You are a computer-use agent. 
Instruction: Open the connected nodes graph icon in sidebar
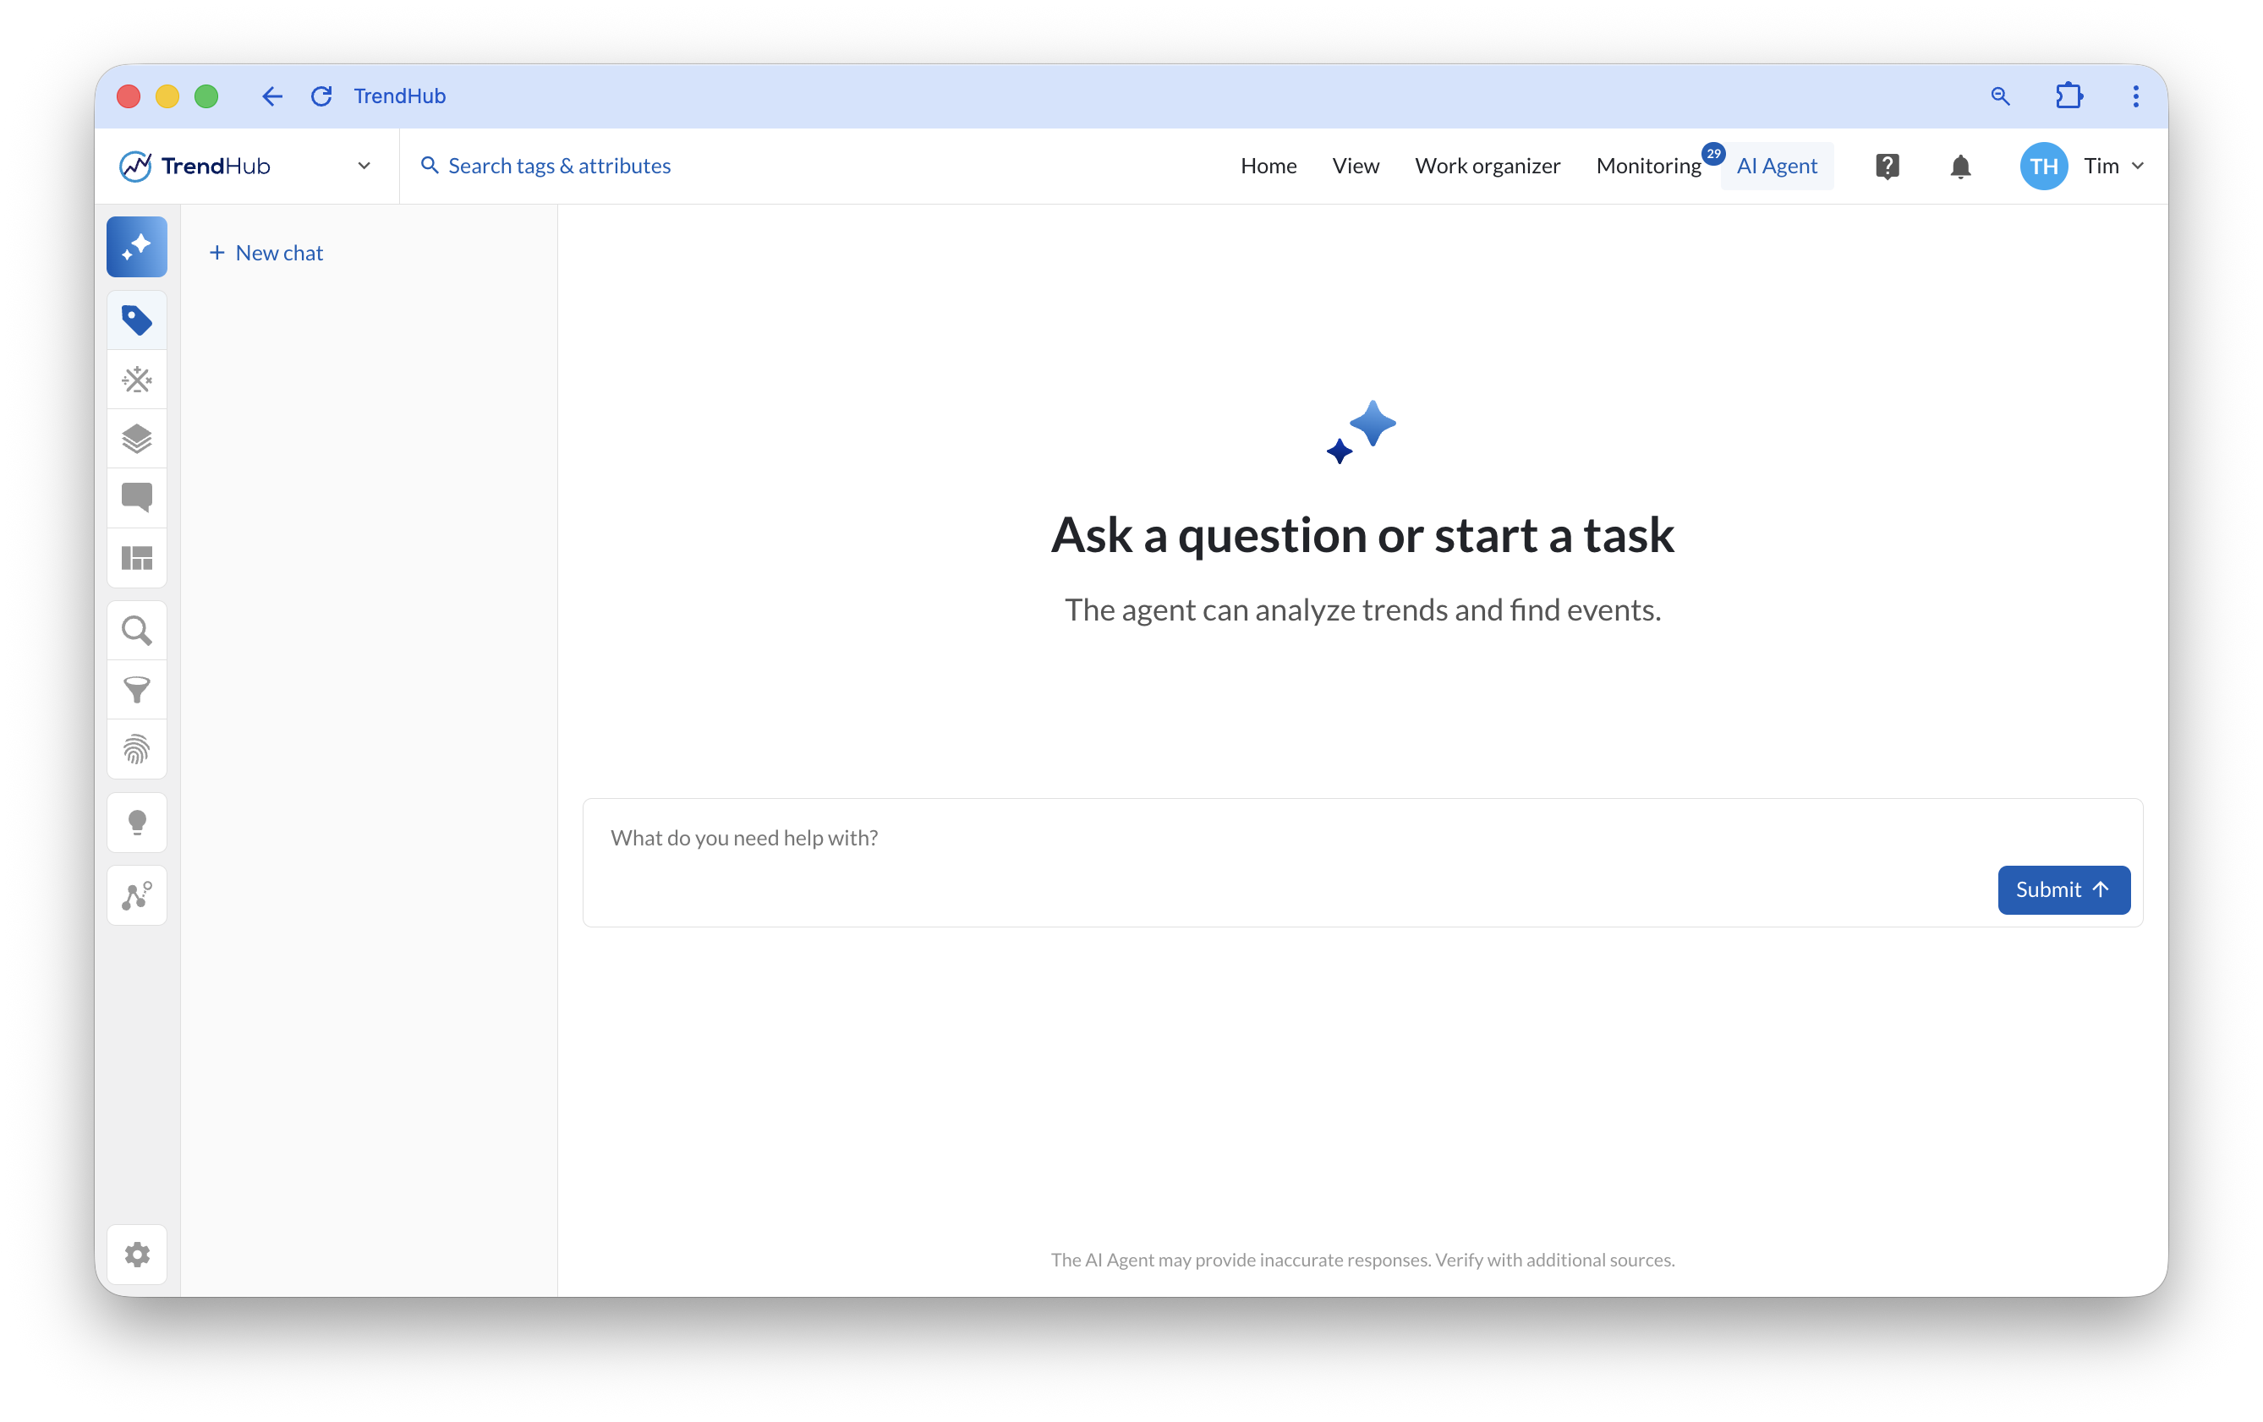point(136,896)
